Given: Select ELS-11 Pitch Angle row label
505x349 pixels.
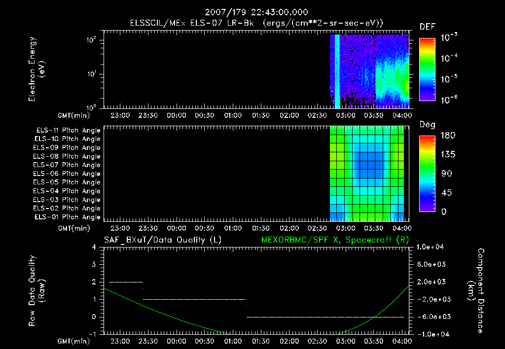Looking at the screenshot, I should click(68, 131).
